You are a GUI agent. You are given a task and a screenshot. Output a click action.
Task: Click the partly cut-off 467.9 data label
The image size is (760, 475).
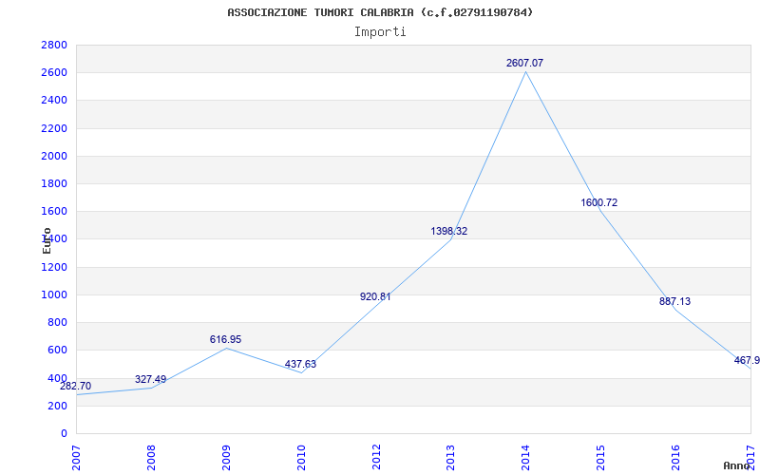747,361
